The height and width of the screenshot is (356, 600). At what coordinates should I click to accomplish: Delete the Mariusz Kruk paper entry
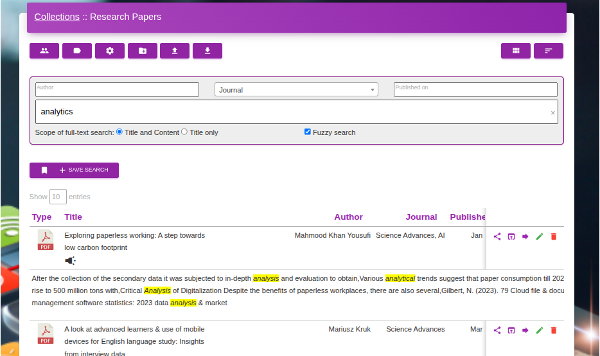tap(553, 330)
